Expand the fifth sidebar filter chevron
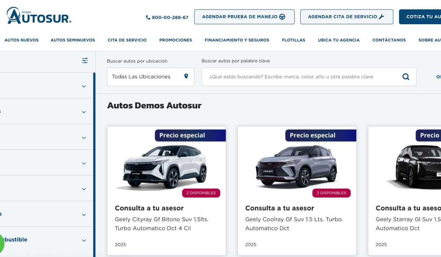Viewport: 441px width, 257px height. (84, 189)
